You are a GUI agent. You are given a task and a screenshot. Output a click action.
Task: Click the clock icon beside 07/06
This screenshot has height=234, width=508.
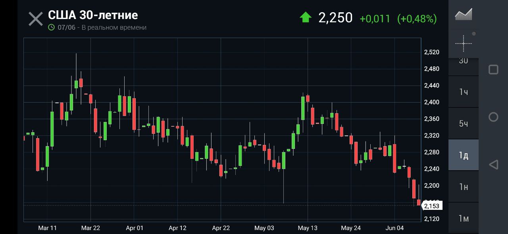coord(51,27)
